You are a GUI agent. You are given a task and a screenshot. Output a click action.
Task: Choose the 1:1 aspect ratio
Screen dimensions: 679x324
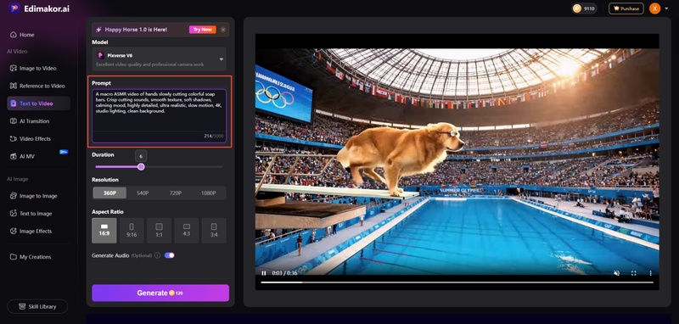pos(159,230)
